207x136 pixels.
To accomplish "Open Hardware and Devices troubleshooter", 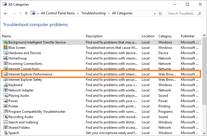I will [25, 53].
